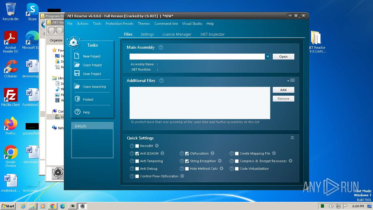This screenshot has height=210, width=373.
Task: Open the Protection Presets menu
Action: 119,24
